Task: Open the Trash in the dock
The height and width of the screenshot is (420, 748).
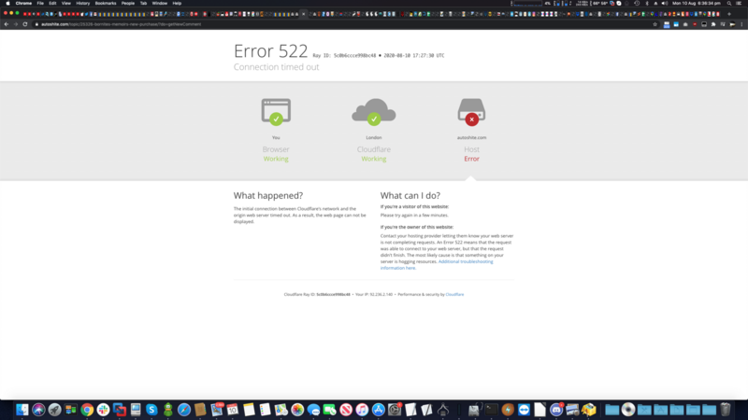Action: click(726, 410)
